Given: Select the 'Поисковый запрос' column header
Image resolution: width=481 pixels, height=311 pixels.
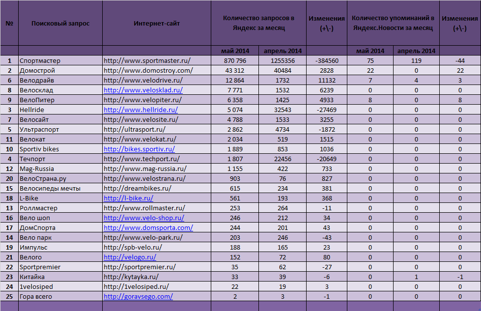Looking at the screenshot, I should pos(60,24).
